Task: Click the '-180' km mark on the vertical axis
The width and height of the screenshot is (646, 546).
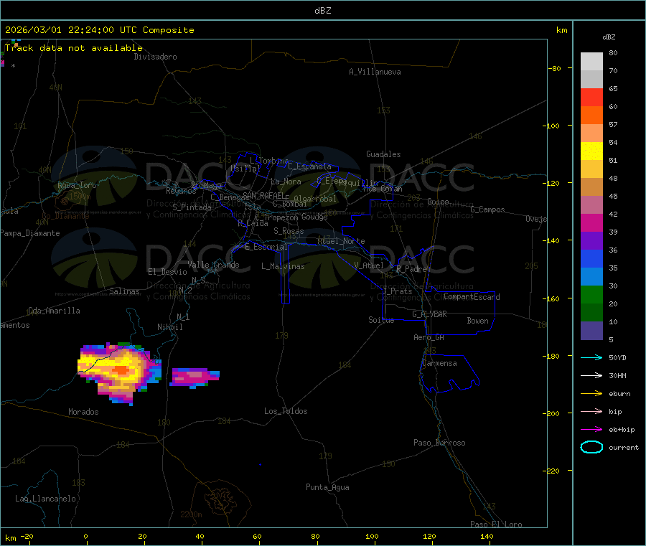Action: pyautogui.click(x=552, y=356)
